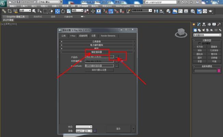Viewport: 223px width, 137px height.
Task: Switch to the Display command panel tab
Action: pyautogui.click(x=214, y=25)
